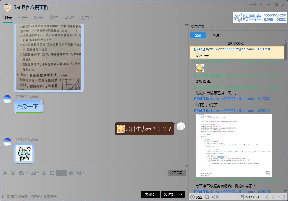Expand the more-tools dropdown arrow

(84, 173)
